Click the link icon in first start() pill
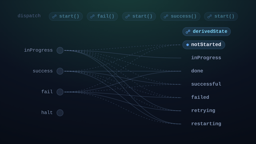The image size is (256, 144). point(54,16)
